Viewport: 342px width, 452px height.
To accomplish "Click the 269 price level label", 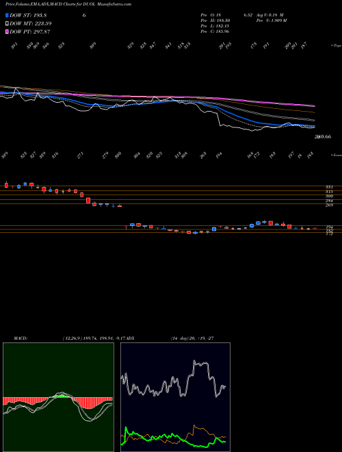I will pyautogui.click(x=329, y=205).
